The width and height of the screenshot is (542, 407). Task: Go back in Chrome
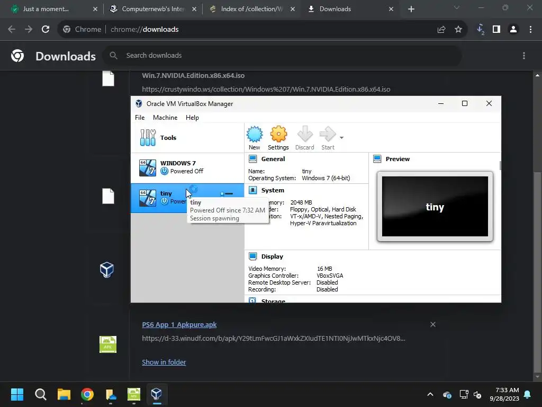[x=12, y=30]
